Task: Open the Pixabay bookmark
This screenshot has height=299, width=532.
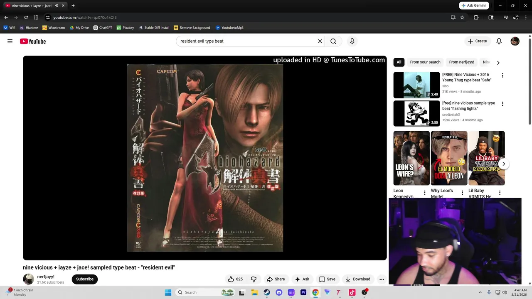Action: 125,28
